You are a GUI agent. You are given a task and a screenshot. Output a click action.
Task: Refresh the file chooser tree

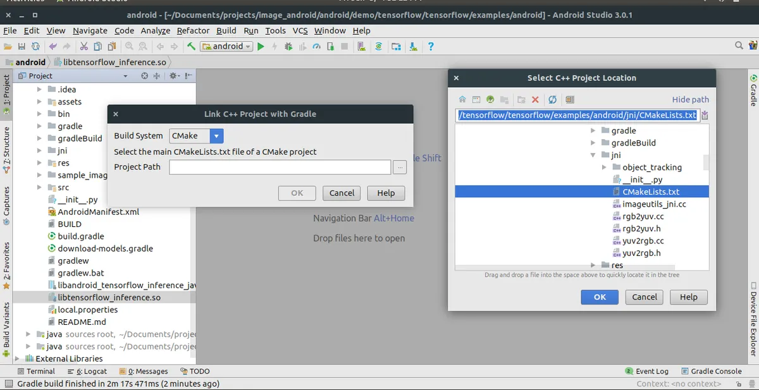[x=552, y=100]
